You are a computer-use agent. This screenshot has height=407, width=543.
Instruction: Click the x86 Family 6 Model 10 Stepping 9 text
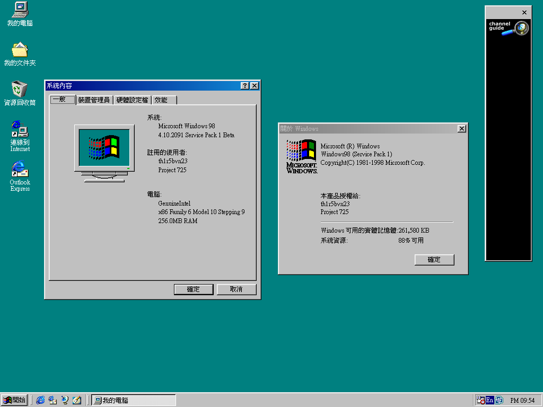tap(201, 212)
